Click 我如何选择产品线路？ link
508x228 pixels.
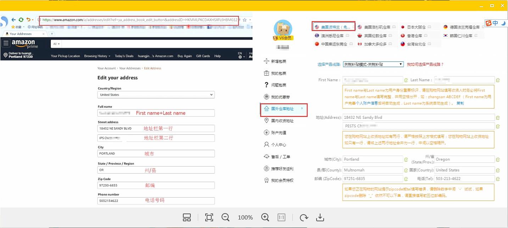tap(425, 64)
